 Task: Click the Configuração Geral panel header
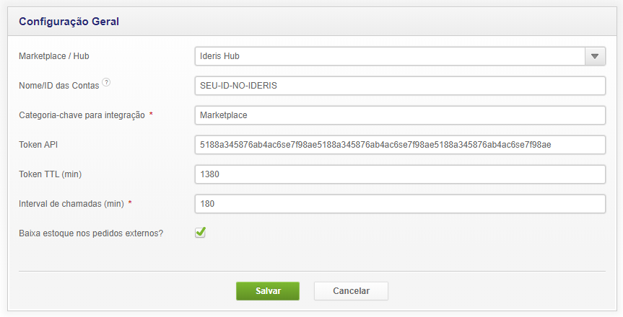tap(69, 22)
